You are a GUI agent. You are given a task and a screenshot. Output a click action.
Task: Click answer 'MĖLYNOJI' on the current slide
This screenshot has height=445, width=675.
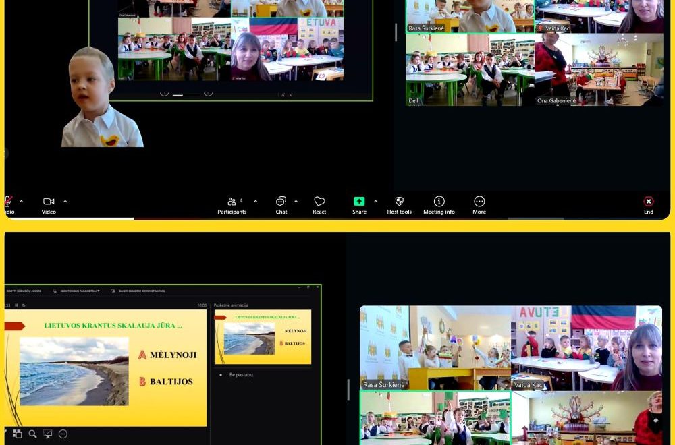pos(173,355)
